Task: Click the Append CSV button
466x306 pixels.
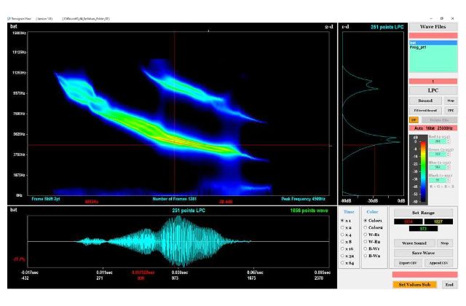Action: pos(439,262)
